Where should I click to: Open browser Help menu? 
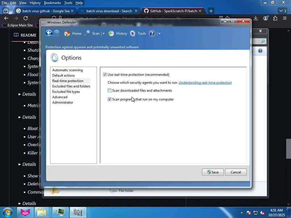(x=79, y=3)
